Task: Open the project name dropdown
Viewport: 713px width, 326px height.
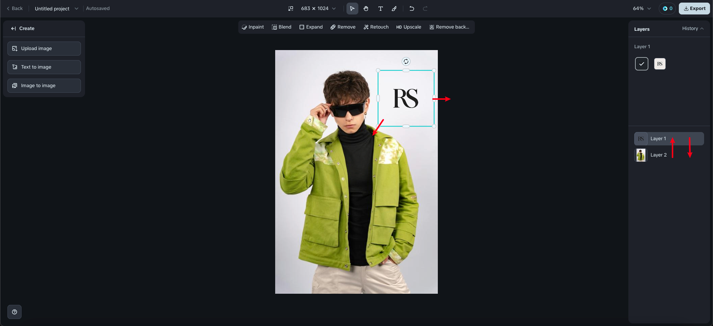Action: point(76,9)
